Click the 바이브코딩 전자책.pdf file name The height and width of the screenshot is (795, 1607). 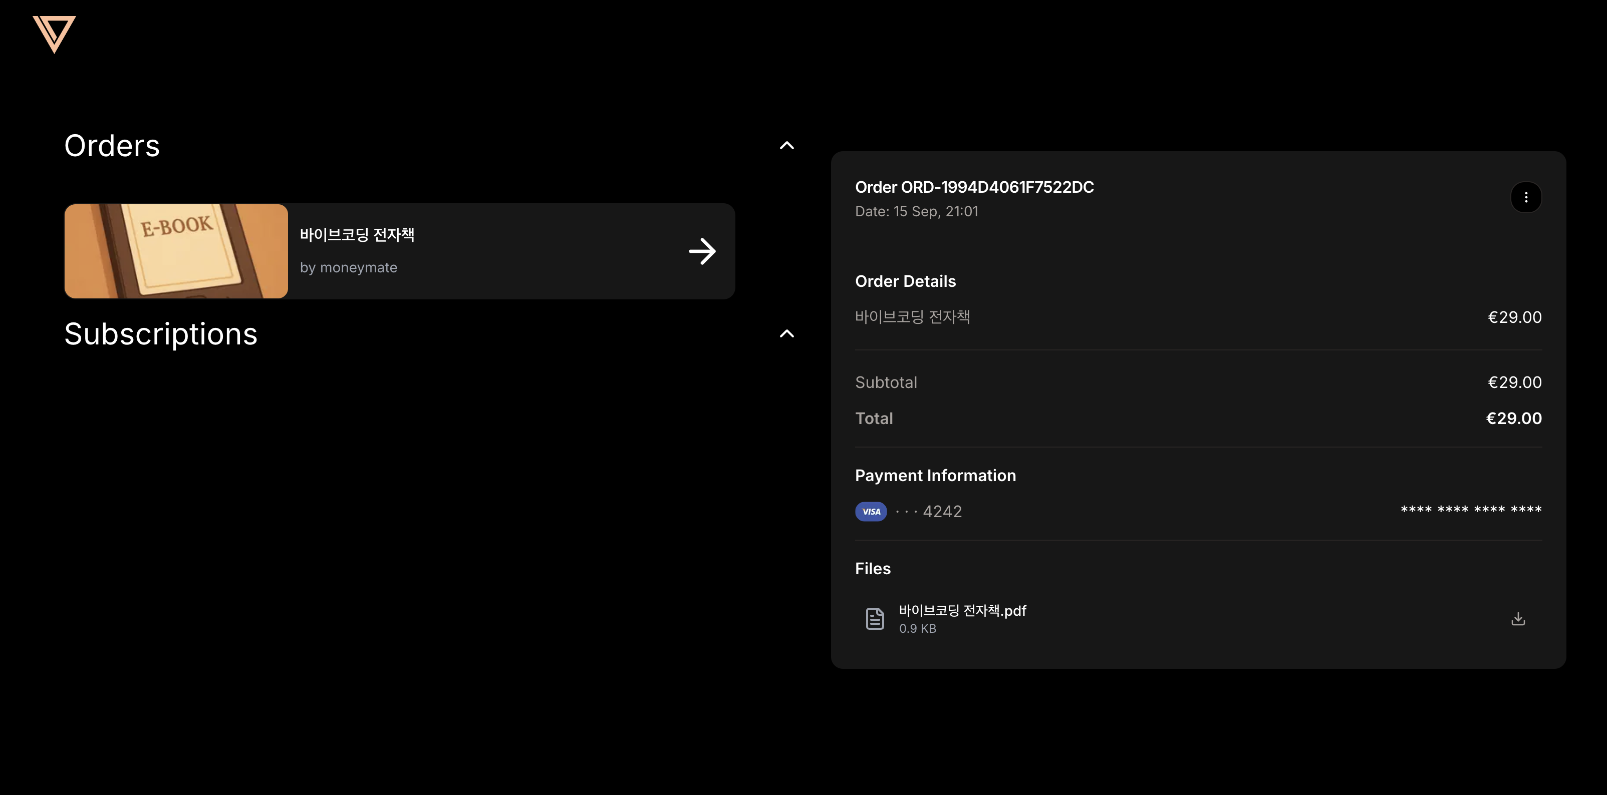click(962, 610)
